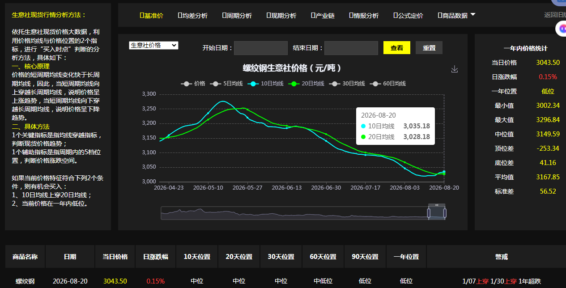Click the yellow 查看 button
This screenshot has width=566, height=288.
[397, 48]
